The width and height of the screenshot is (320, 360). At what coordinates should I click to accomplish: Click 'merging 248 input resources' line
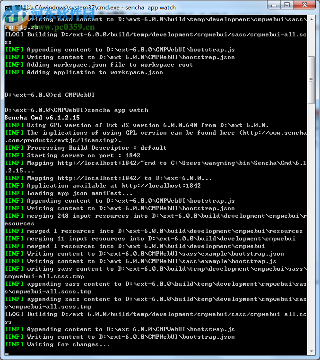coord(156,220)
